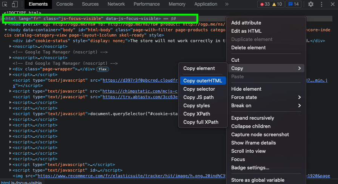Expand the Force state submenu arrow
This screenshot has height=184, width=338.
299,97
